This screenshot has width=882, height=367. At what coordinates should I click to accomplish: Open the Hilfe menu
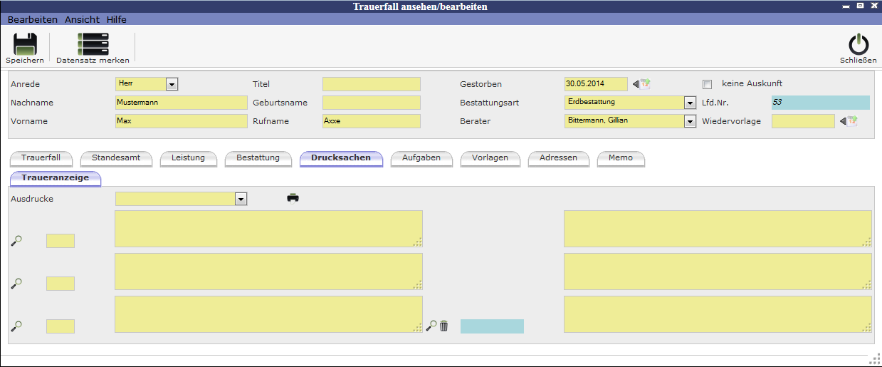[117, 19]
